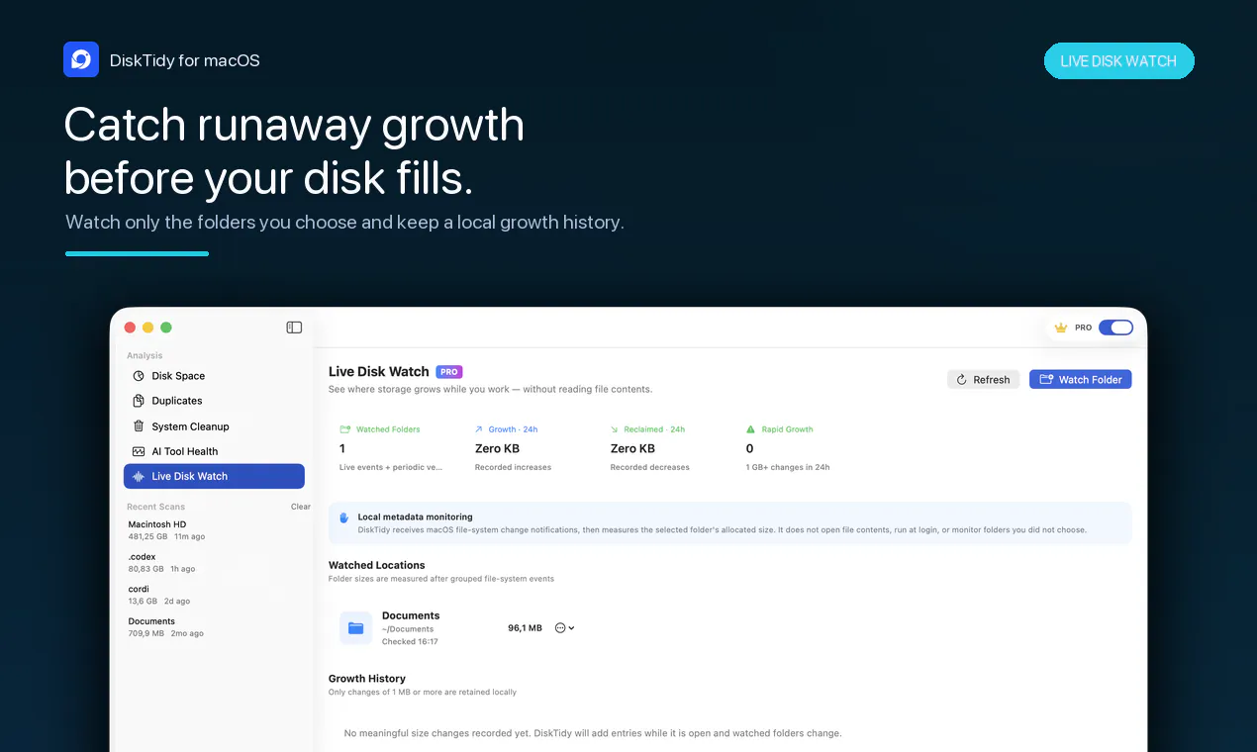The height and width of the screenshot is (752, 1257).
Task: Click the Recent Scans section label
Action: [156, 507]
